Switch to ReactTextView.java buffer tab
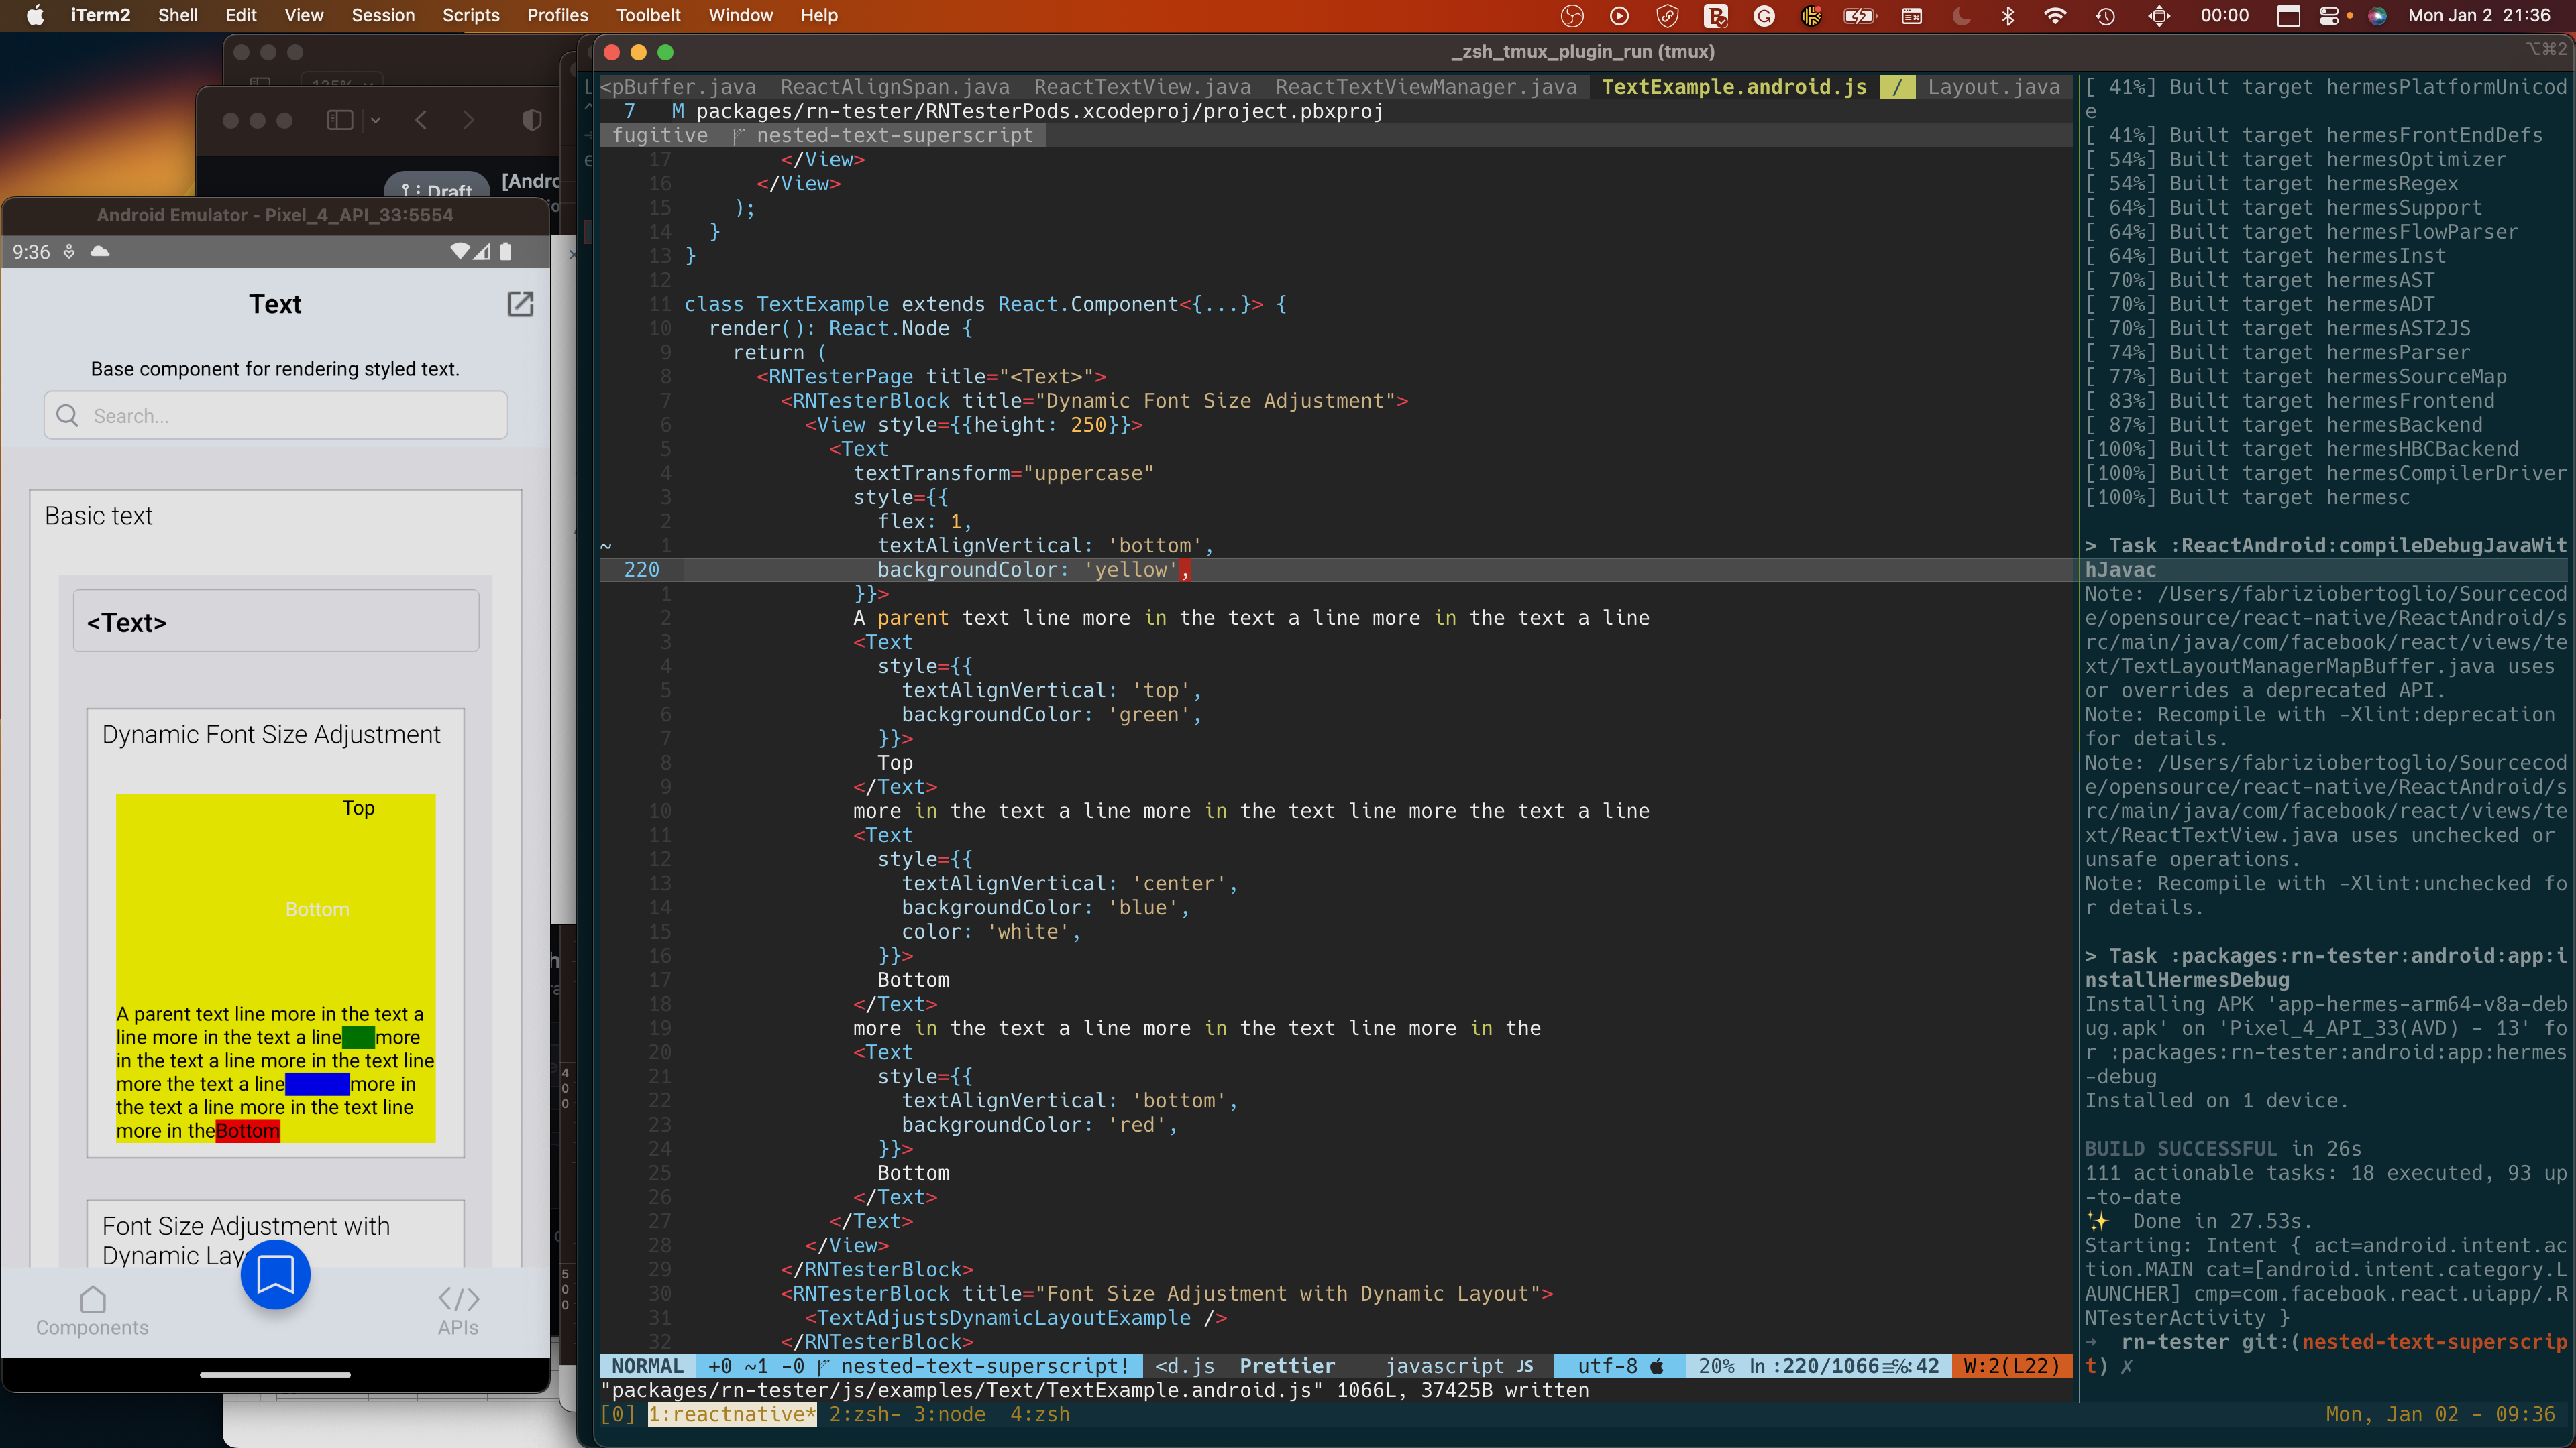 coord(1142,87)
